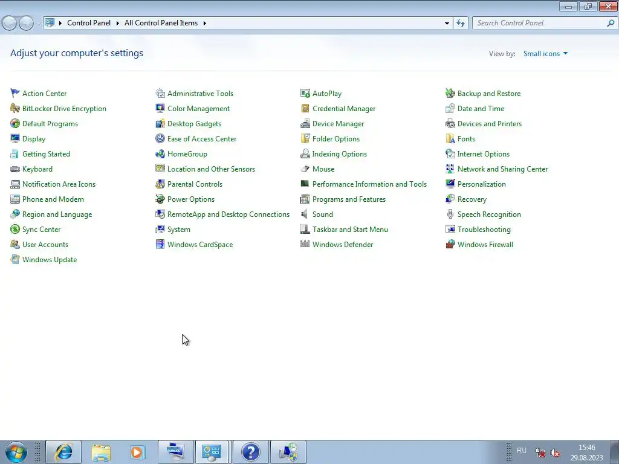Open Performance Information and Tools link

click(369, 184)
